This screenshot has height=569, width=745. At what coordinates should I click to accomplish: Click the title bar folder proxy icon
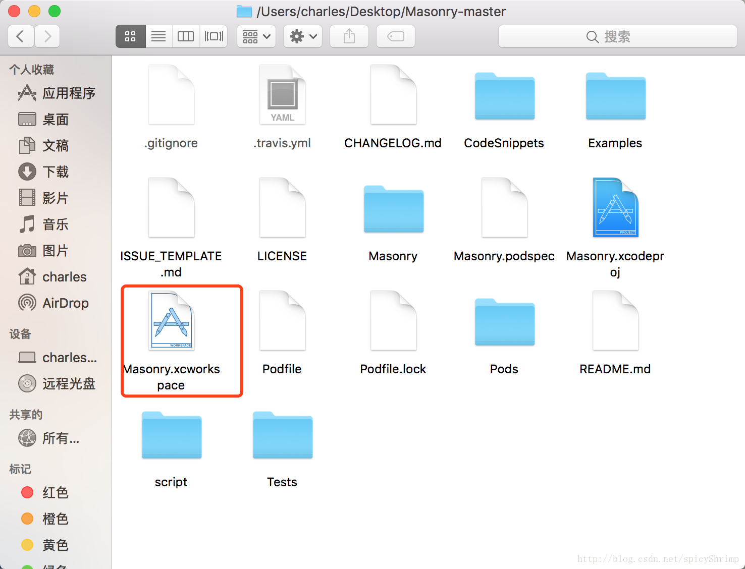pyautogui.click(x=244, y=11)
